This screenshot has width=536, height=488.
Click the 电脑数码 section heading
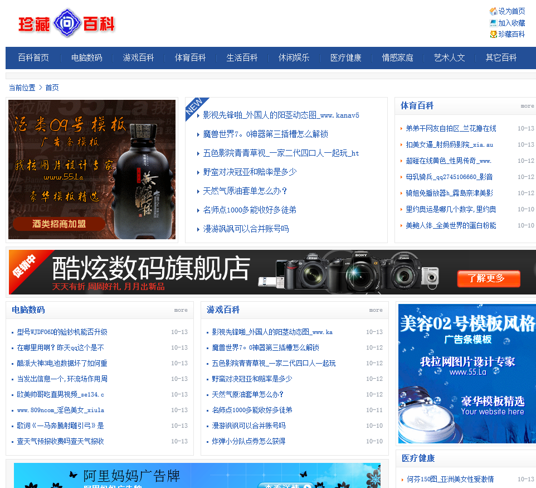(x=28, y=310)
